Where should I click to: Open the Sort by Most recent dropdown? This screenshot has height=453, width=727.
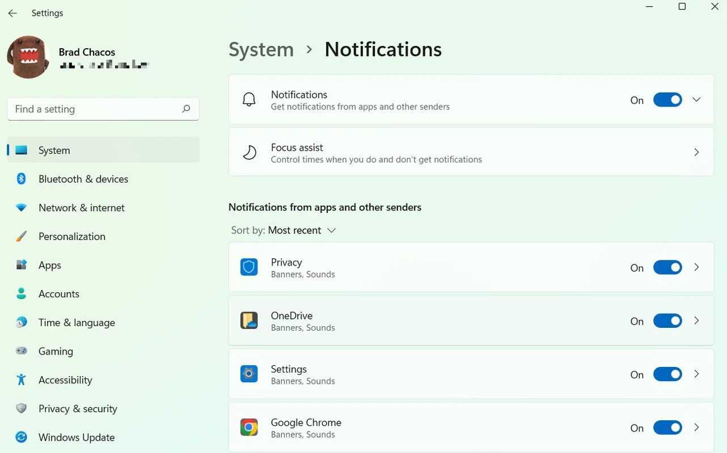click(300, 230)
